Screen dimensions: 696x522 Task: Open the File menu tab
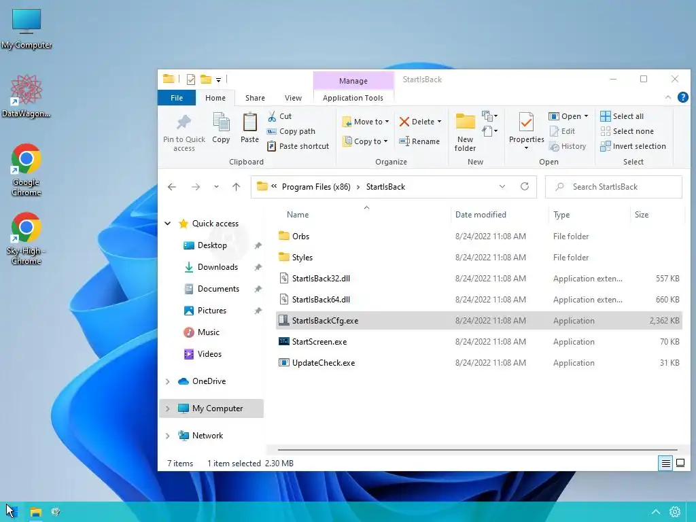click(x=177, y=98)
